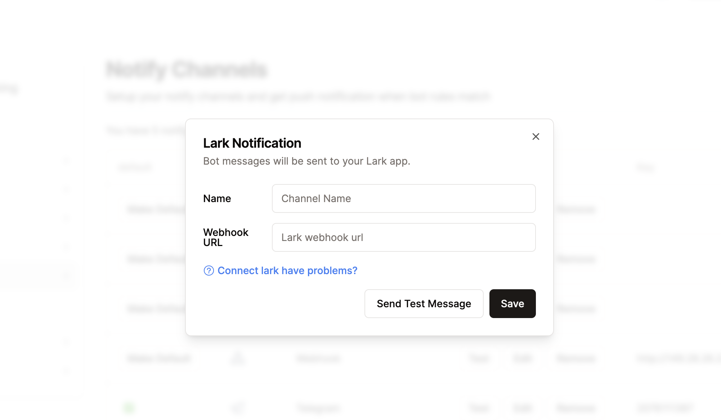Image resolution: width=721 pixels, height=420 pixels.
Task: Click the blurred Webhook row channel icon
Action: (238, 358)
